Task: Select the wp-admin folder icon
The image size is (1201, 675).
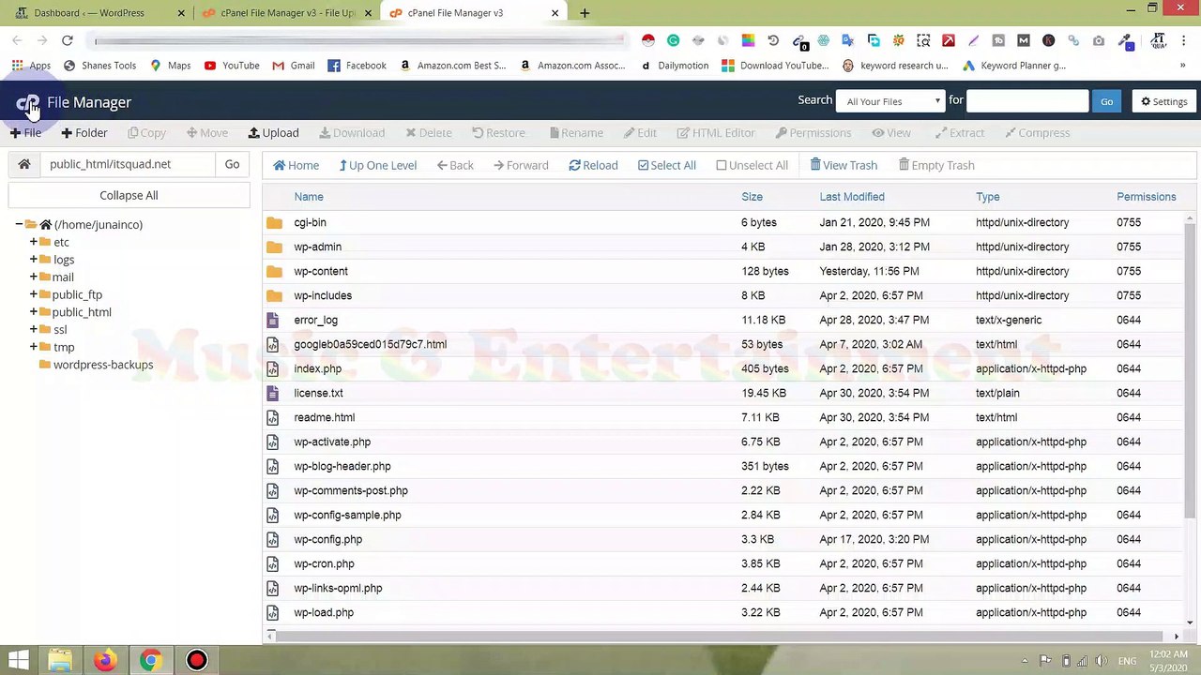Action: [x=274, y=247]
